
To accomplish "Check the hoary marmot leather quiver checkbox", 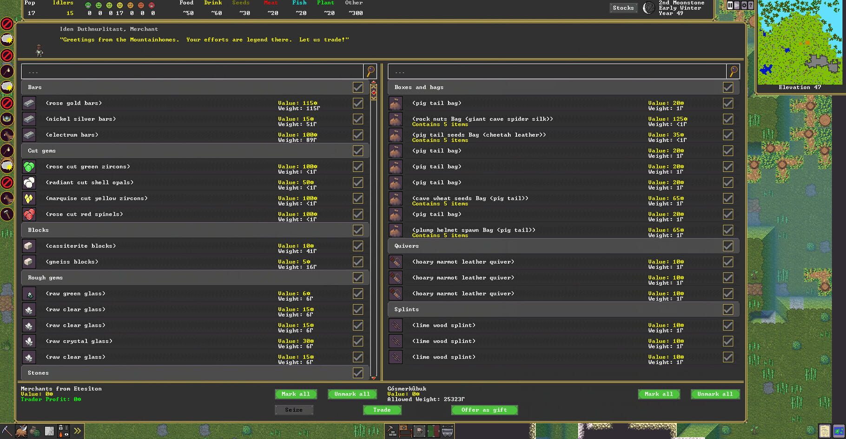I will (x=728, y=262).
